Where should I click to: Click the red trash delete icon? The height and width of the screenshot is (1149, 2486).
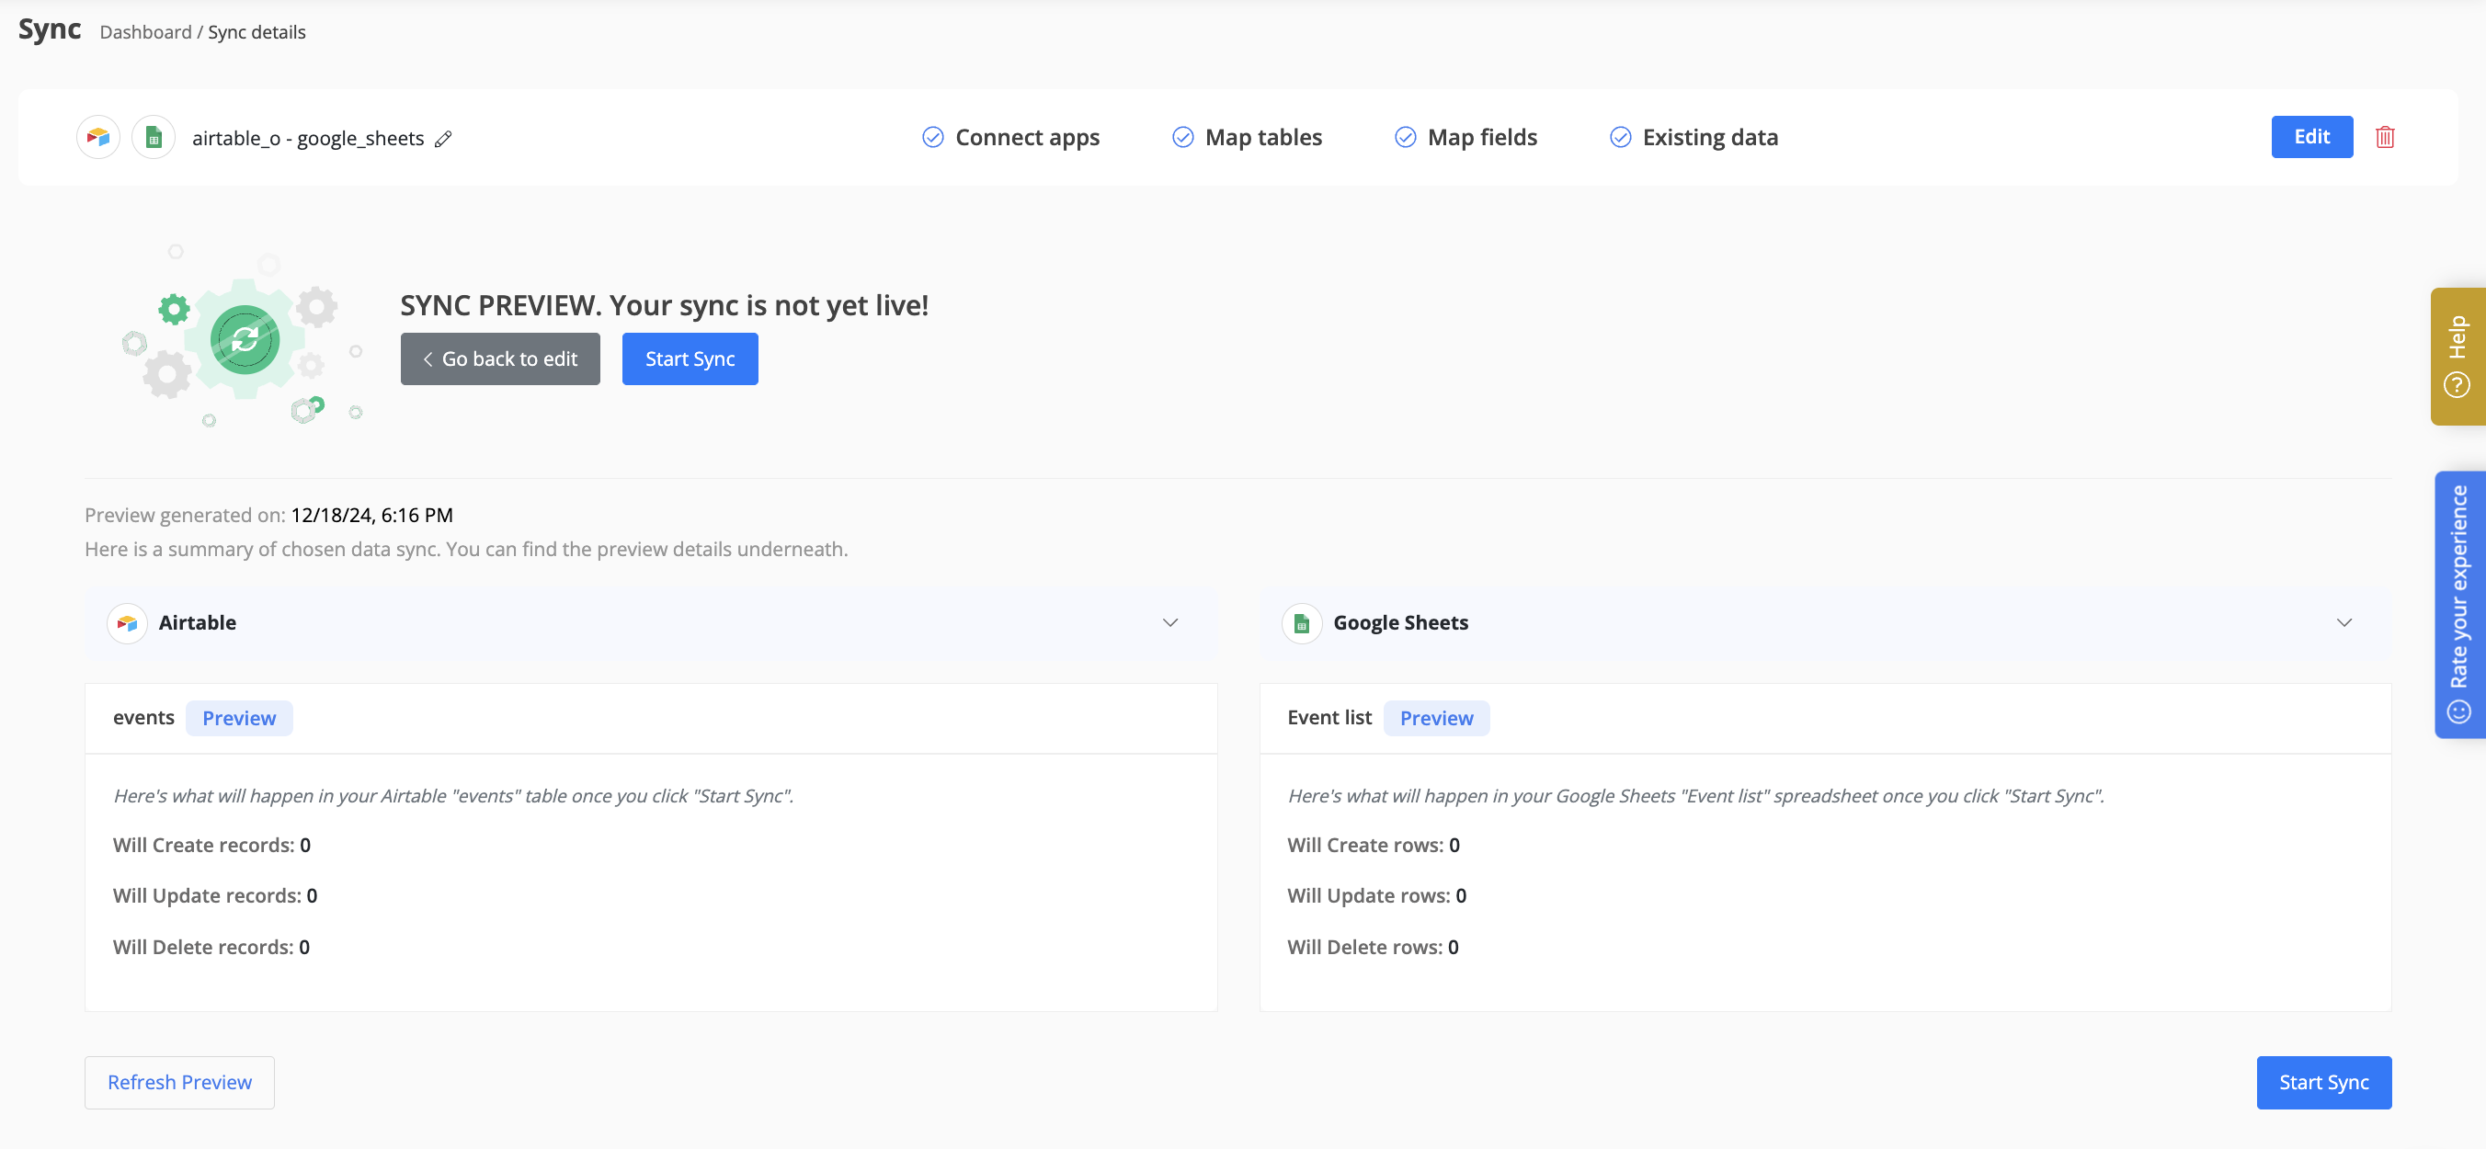[2384, 137]
